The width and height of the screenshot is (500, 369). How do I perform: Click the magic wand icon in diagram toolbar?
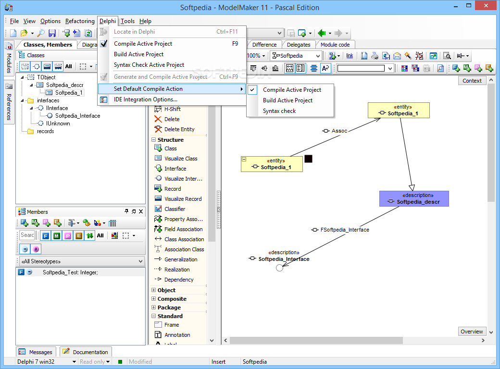coord(408,56)
